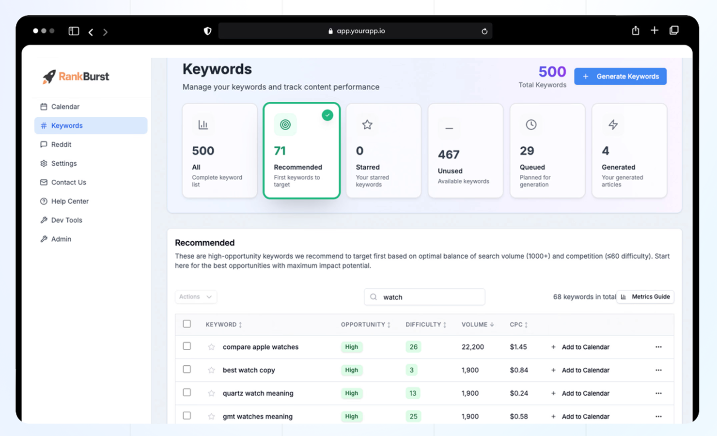The image size is (717, 436).
Task: Open more options for 'compare apple watches'
Action: pos(658,347)
